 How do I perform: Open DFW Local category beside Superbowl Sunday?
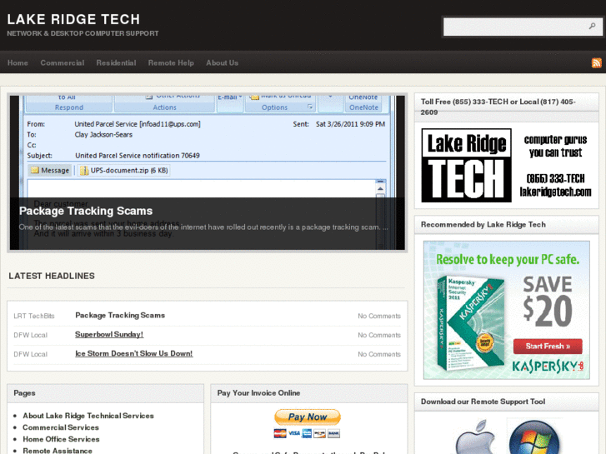30,335
